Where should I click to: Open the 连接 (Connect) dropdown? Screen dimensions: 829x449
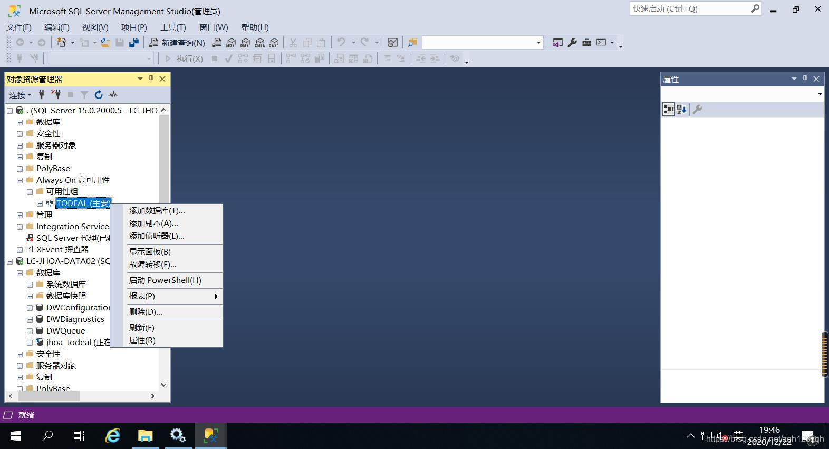20,95
